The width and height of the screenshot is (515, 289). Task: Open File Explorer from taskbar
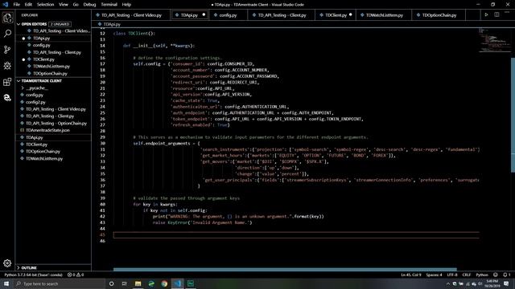point(138,283)
